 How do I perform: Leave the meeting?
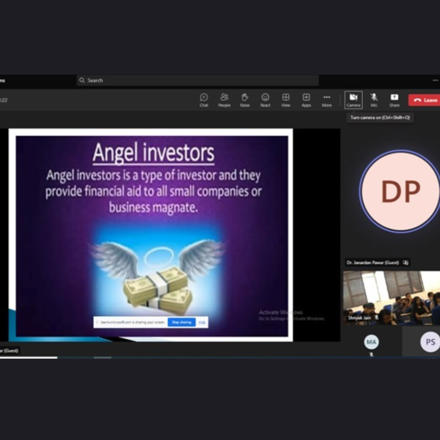coord(425,100)
